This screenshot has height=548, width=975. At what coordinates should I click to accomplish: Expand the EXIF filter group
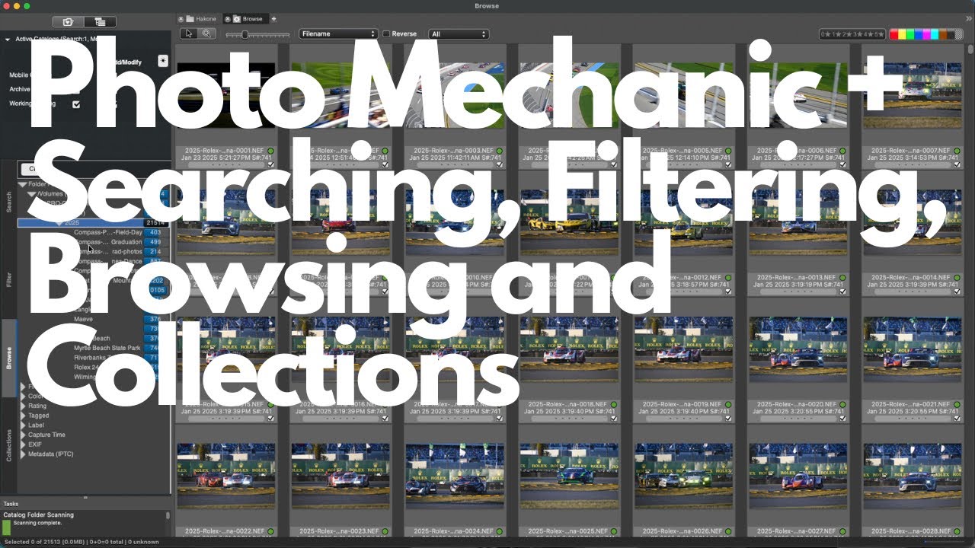23,444
